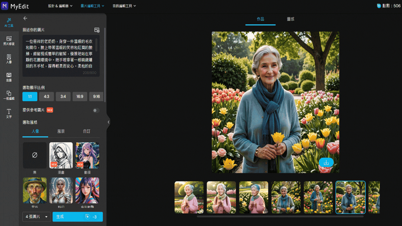
Task: Download the generated image
Action: pyautogui.click(x=326, y=163)
